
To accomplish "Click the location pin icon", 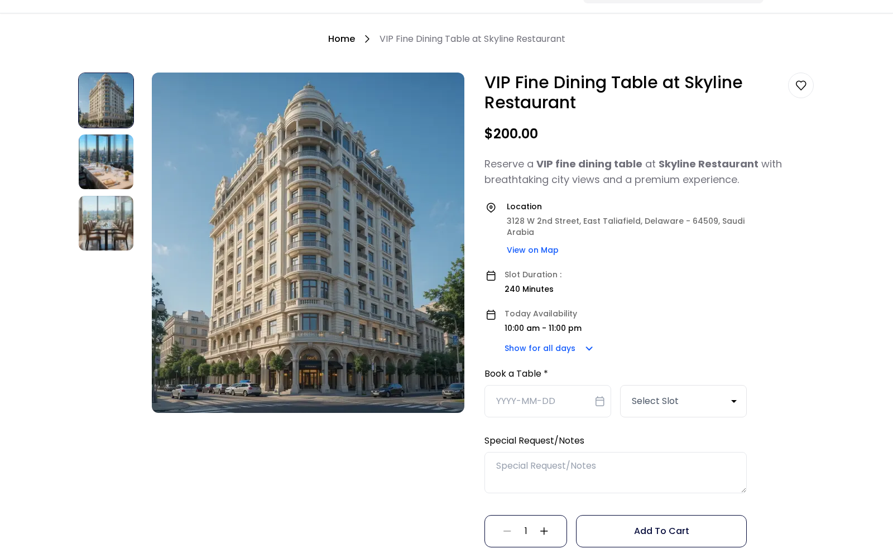I will click(x=491, y=208).
